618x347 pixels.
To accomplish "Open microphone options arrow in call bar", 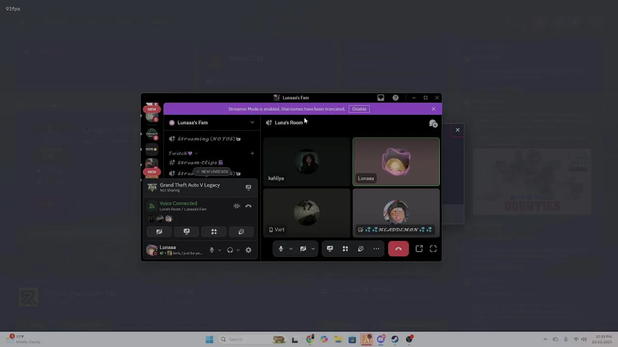I will (291, 249).
